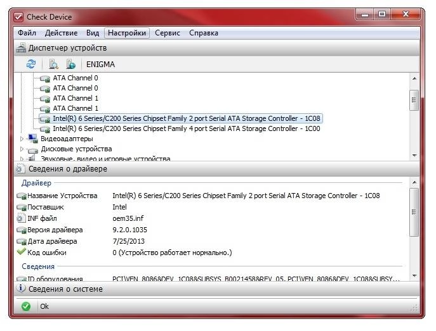Click the Ok status bar text
The image size is (436, 331).
[44, 306]
